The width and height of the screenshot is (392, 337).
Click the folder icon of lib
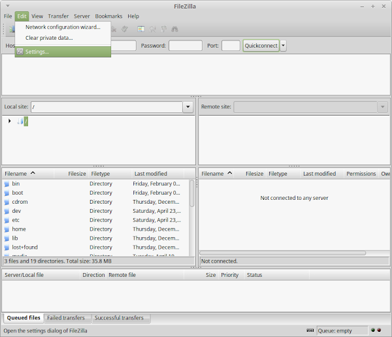(x=7, y=238)
